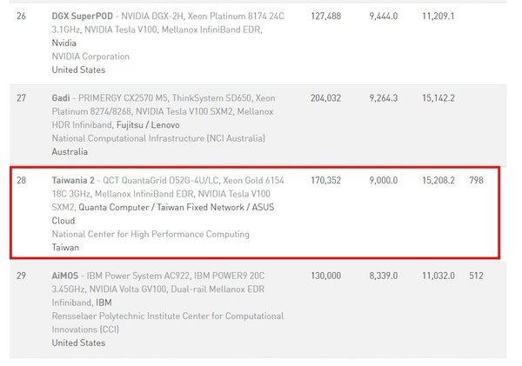Open the DGX SuperPOD system entry
This screenshot has height=366, width=522.
pyautogui.click(x=83, y=16)
